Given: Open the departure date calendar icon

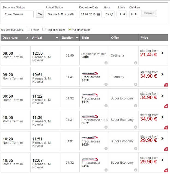Looking at the screenshot, I should [99, 14].
